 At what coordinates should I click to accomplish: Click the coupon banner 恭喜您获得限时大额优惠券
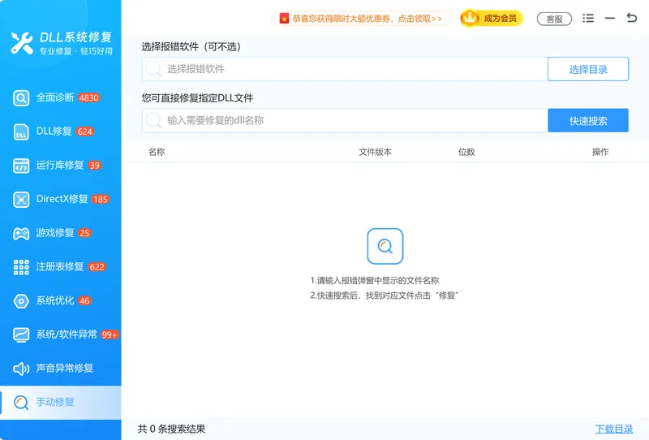click(361, 18)
